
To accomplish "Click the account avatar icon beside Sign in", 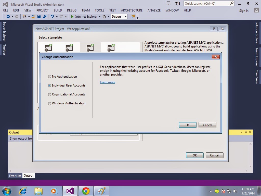I will (x=256, y=10).
